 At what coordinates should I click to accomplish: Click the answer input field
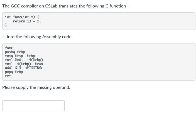(x=33, y=106)
